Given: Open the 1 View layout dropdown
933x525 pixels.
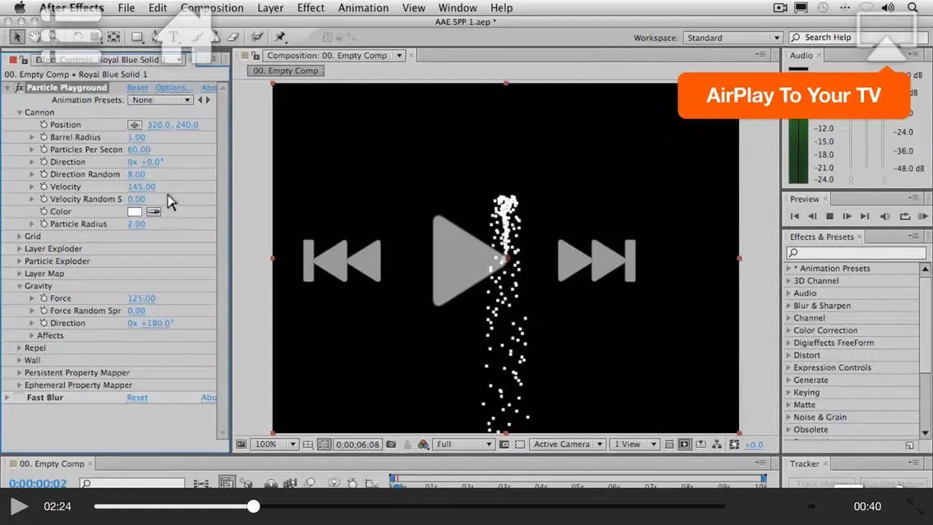Looking at the screenshot, I should (x=634, y=444).
